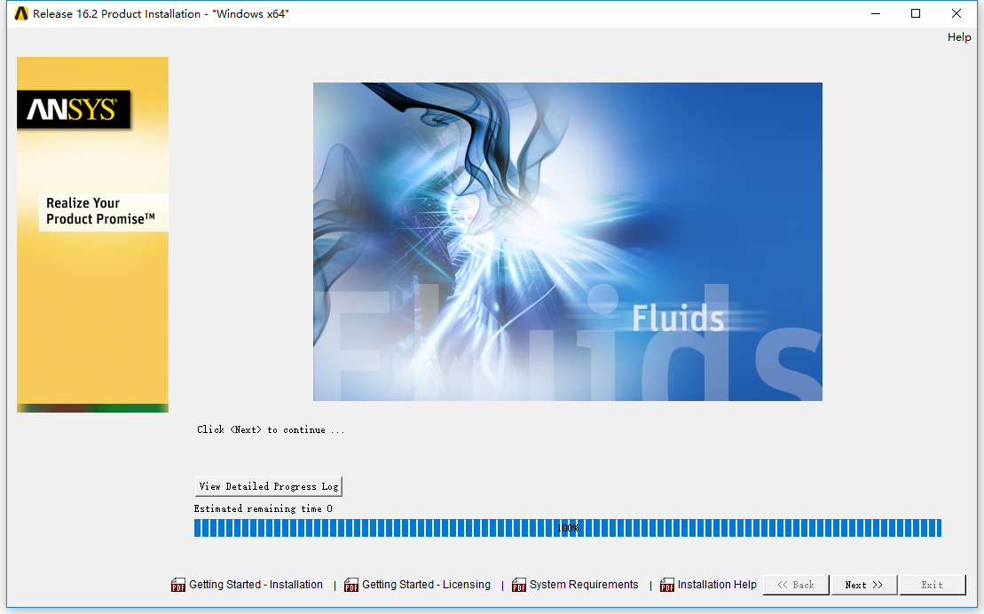
Task: Open the System Requirements document
Action: (x=584, y=585)
